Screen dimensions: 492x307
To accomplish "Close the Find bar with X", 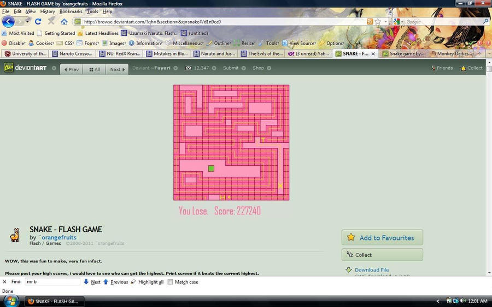I will pyautogui.click(x=4, y=282).
